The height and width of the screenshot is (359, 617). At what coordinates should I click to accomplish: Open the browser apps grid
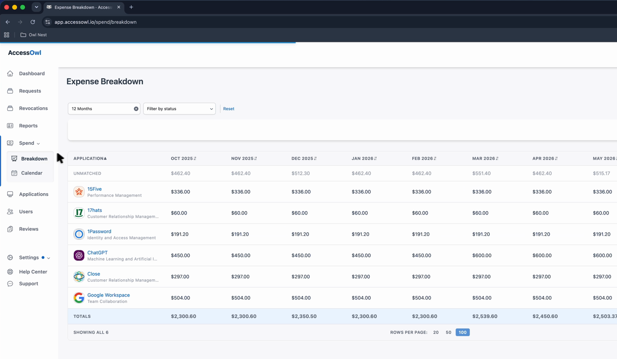(6, 35)
